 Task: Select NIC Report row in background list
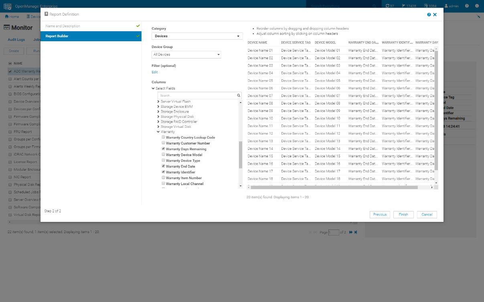(24, 177)
